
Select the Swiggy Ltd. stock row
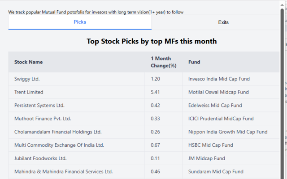click(x=27, y=79)
